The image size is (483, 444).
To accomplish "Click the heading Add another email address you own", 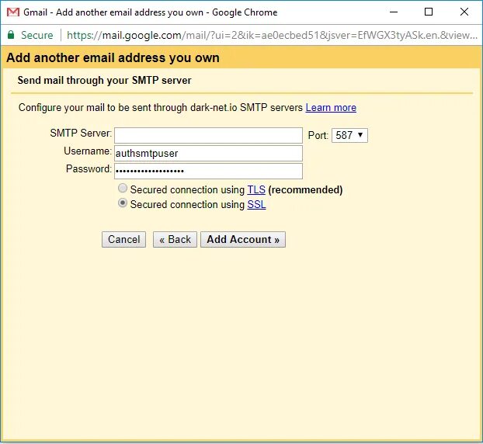I will coord(113,58).
